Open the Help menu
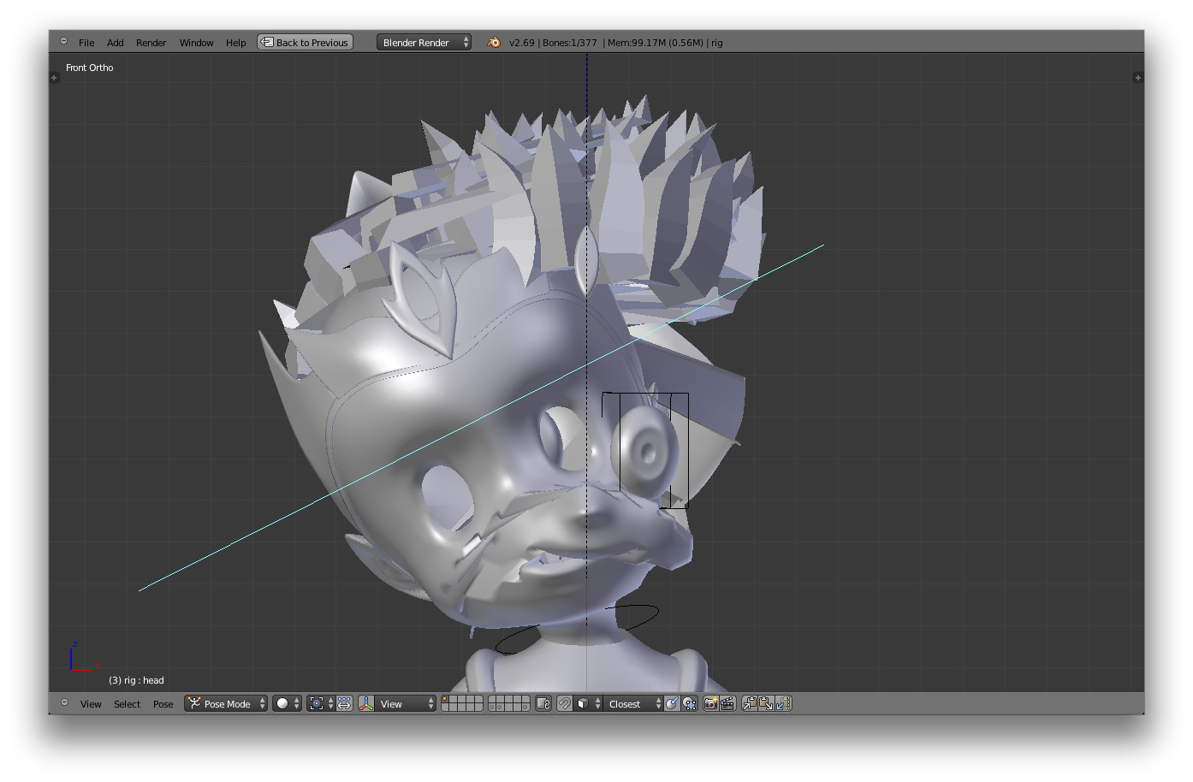The height and width of the screenshot is (782, 1193). [236, 43]
